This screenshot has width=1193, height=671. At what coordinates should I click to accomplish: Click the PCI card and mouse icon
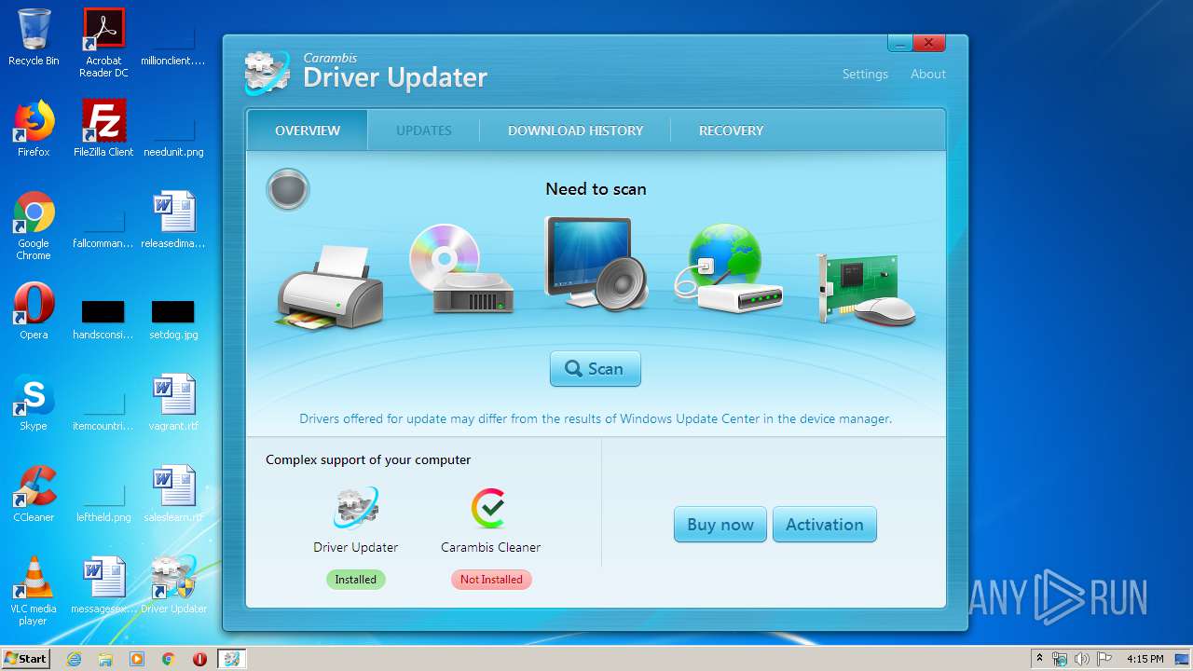867,290
